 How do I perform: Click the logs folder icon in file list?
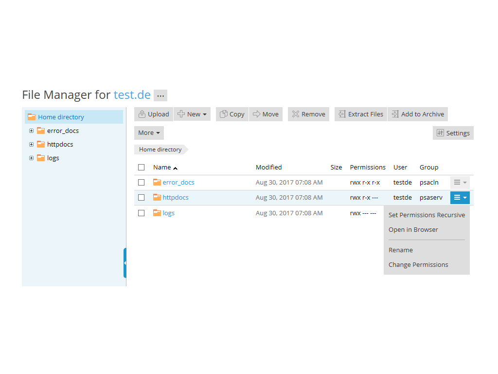click(x=157, y=213)
